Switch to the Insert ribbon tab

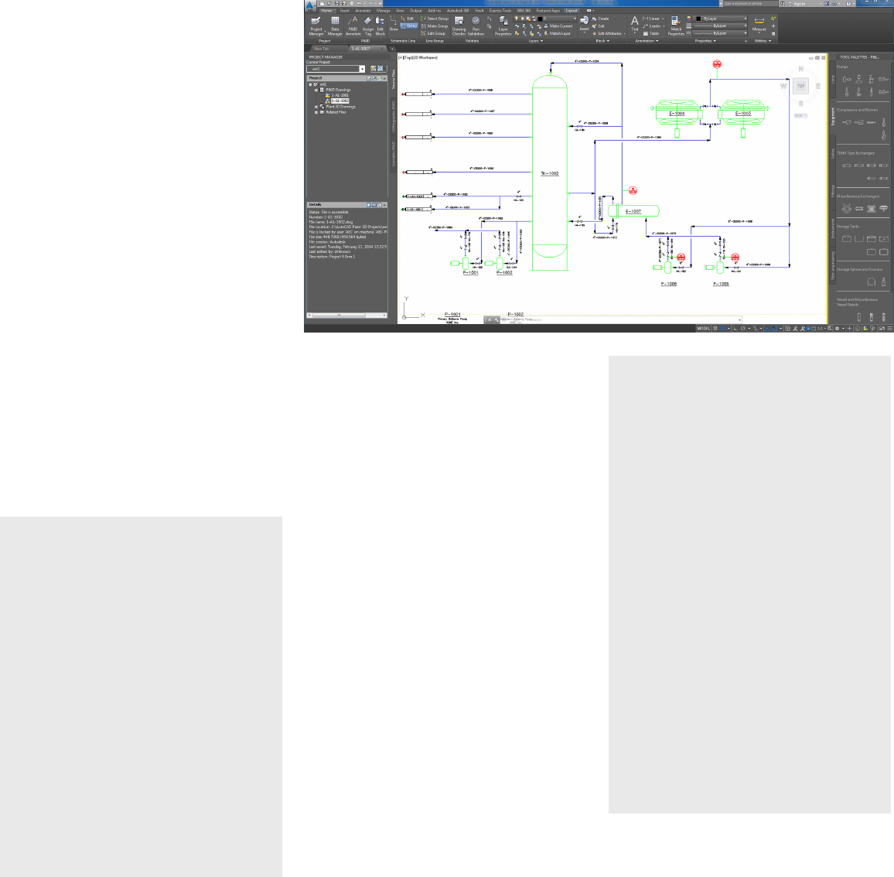[x=344, y=11]
